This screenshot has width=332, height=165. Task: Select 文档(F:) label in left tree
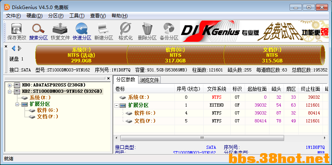47,116
